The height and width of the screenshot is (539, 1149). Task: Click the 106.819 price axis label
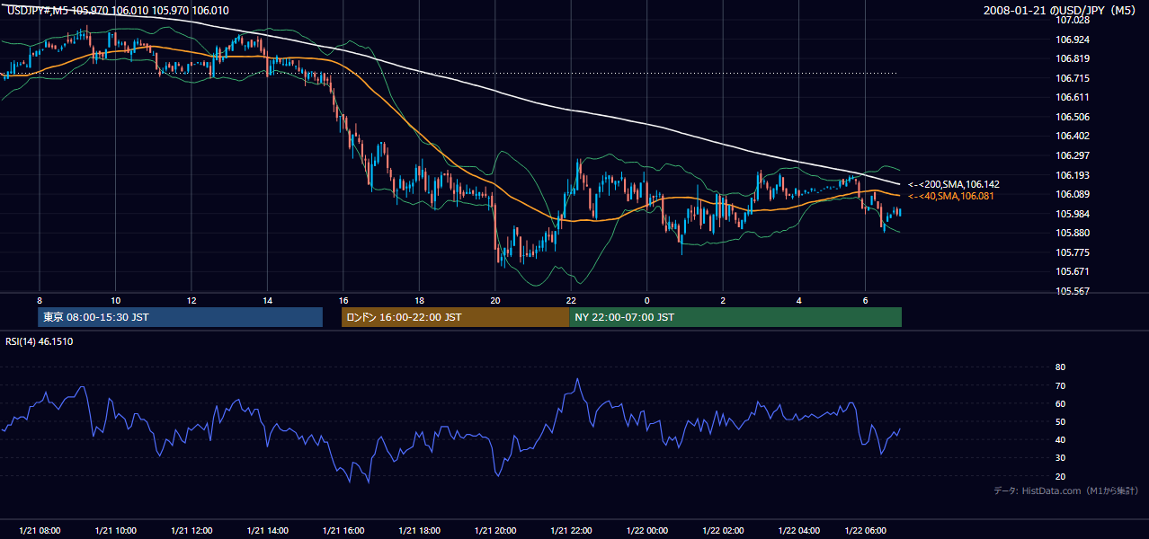point(1072,58)
